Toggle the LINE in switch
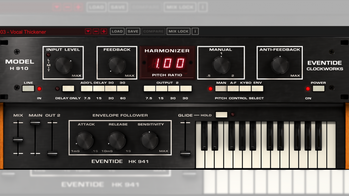This screenshot has width=349, height=196. 28,88
